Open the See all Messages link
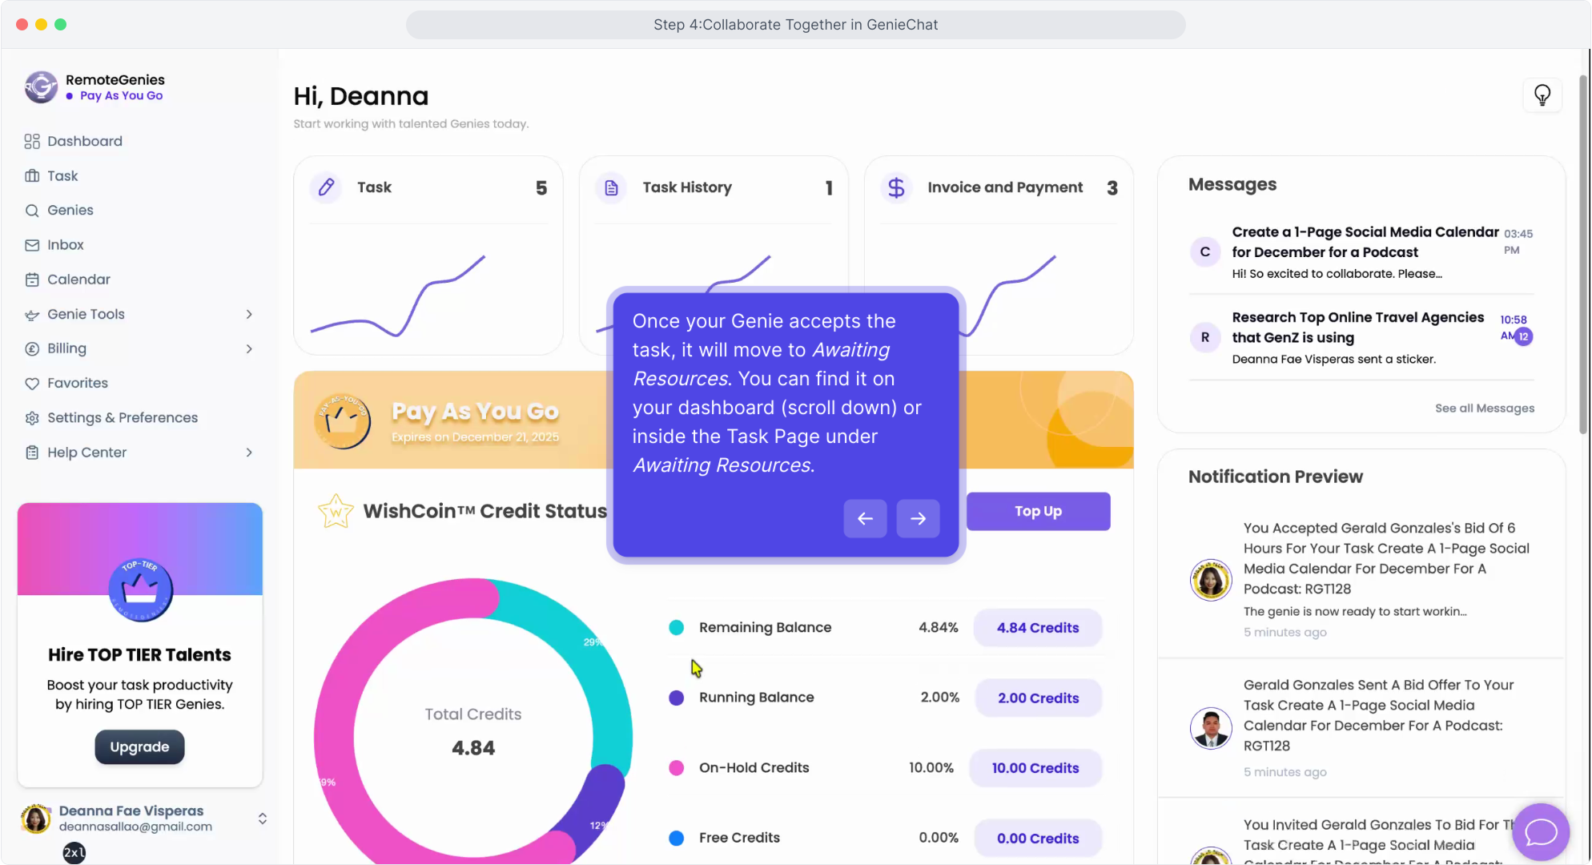This screenshot has width=1592, height=865. click(1484, 408)
